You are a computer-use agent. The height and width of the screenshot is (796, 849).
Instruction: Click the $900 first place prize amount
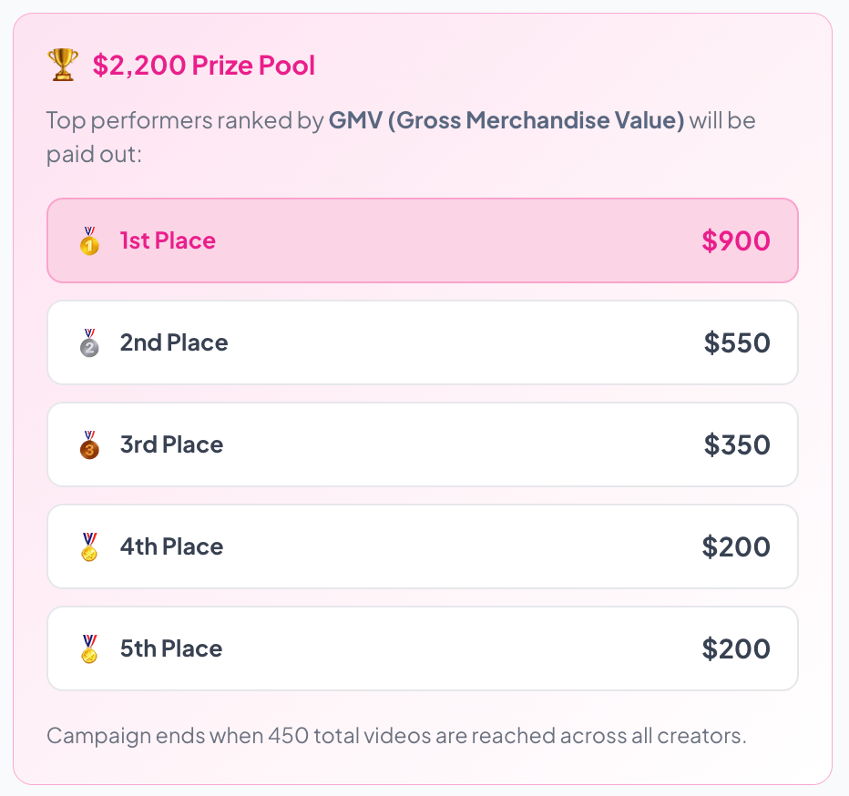736,241
